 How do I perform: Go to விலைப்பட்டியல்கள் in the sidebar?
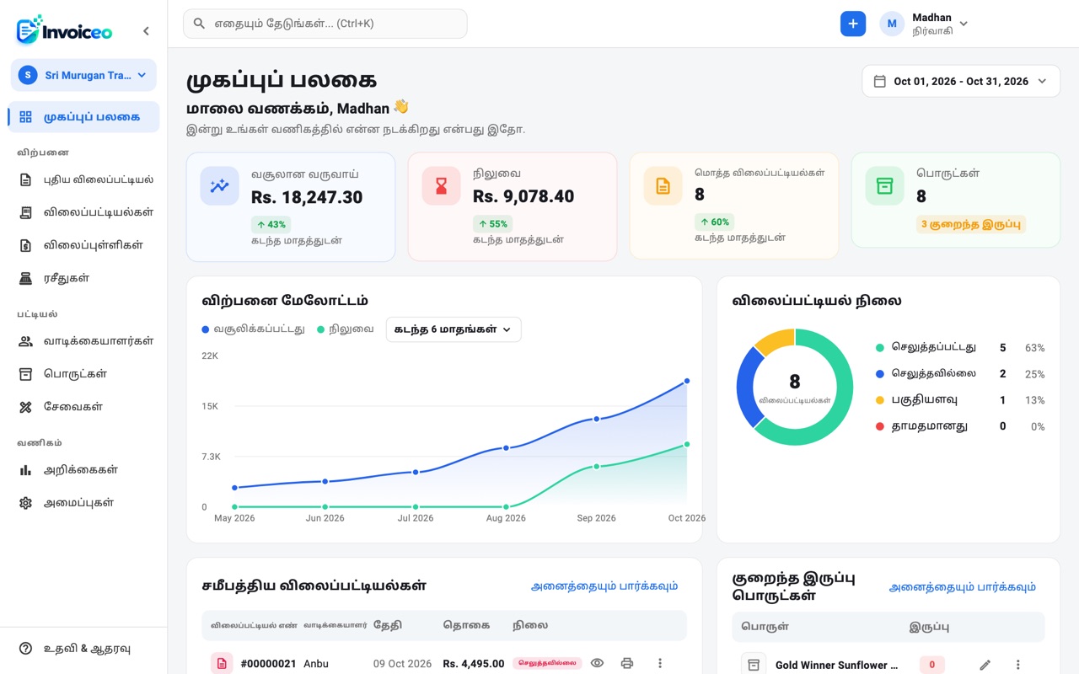[83, 212]
